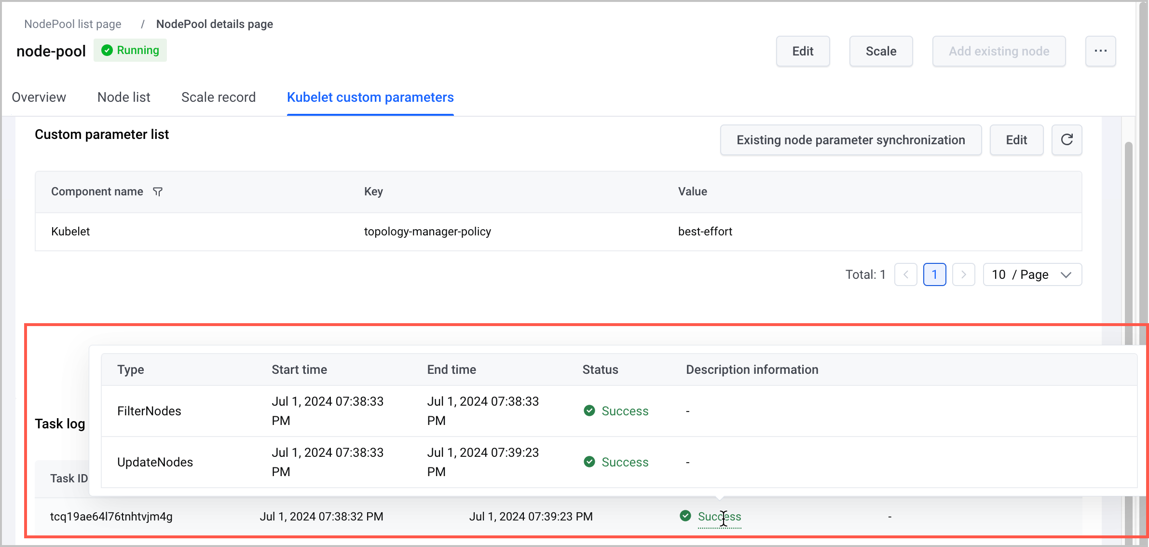Image resolution: width=1149 pixels, height=547 pixels.
Task: Click the Scale button
Action: (881, 51)
